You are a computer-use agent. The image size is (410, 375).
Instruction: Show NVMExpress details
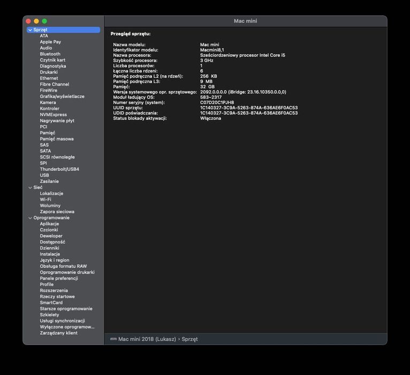54,115
